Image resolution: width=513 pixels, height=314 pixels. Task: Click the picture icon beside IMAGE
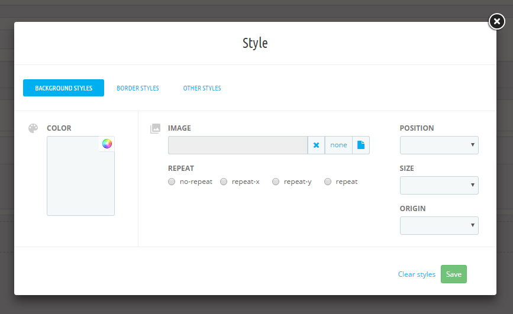pyautogui.click(x=156, y=128)
